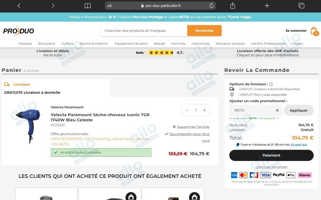Viewport: 321px width, 200px height.
Task: Open Les Prix Professionnels menu
Action: 268,43
